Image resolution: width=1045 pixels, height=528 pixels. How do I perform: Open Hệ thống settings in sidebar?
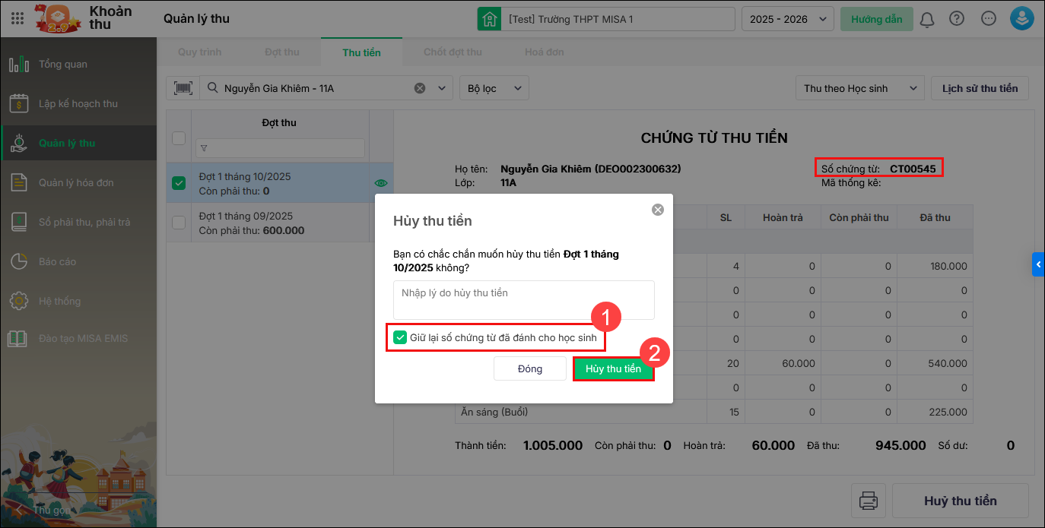point(78,301)
